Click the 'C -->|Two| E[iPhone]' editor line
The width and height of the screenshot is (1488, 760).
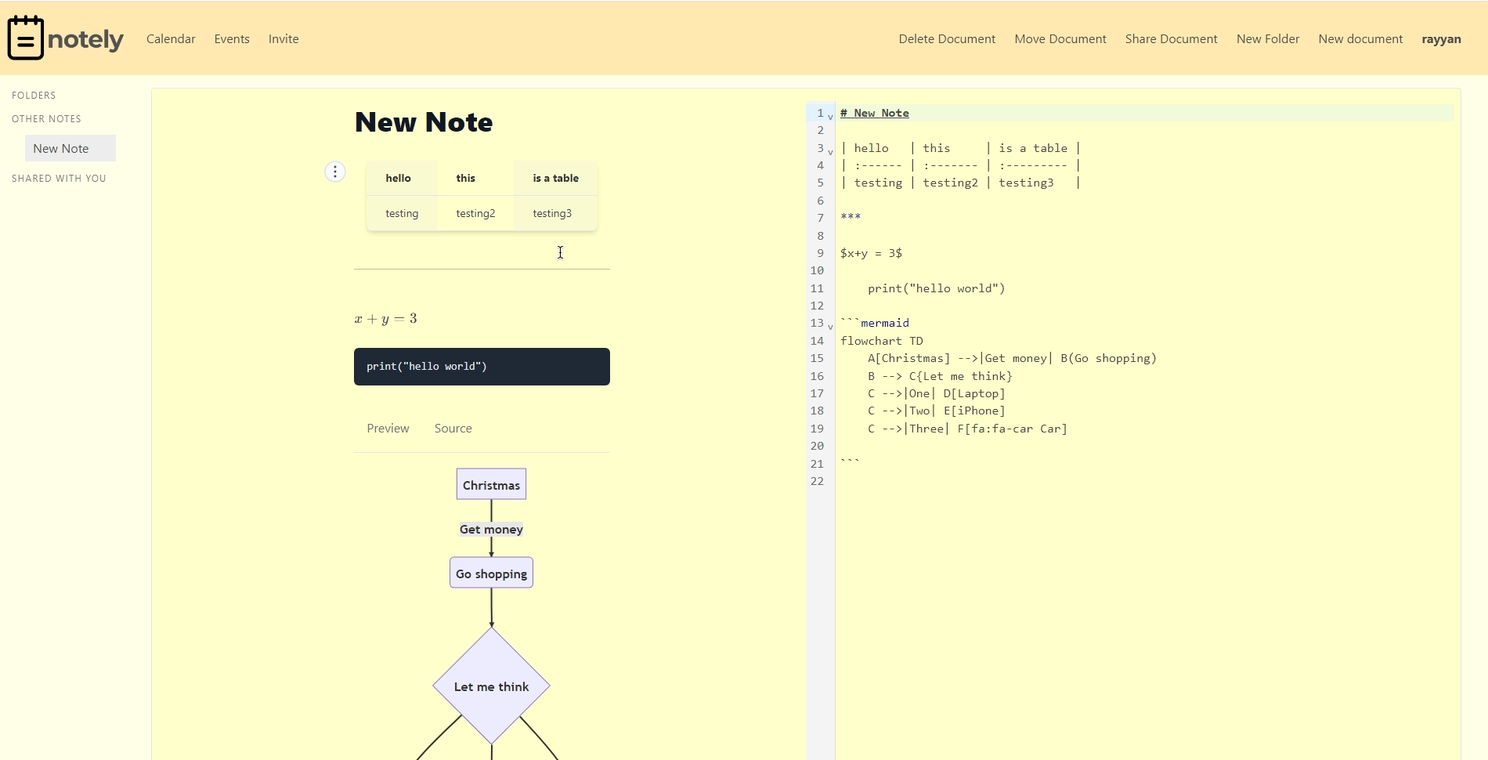[x=937, y=411]
